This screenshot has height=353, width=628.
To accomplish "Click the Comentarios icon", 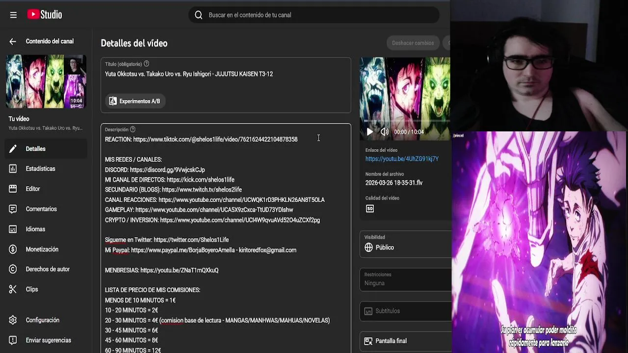I will pyautogui.click(x=13, y=209).
